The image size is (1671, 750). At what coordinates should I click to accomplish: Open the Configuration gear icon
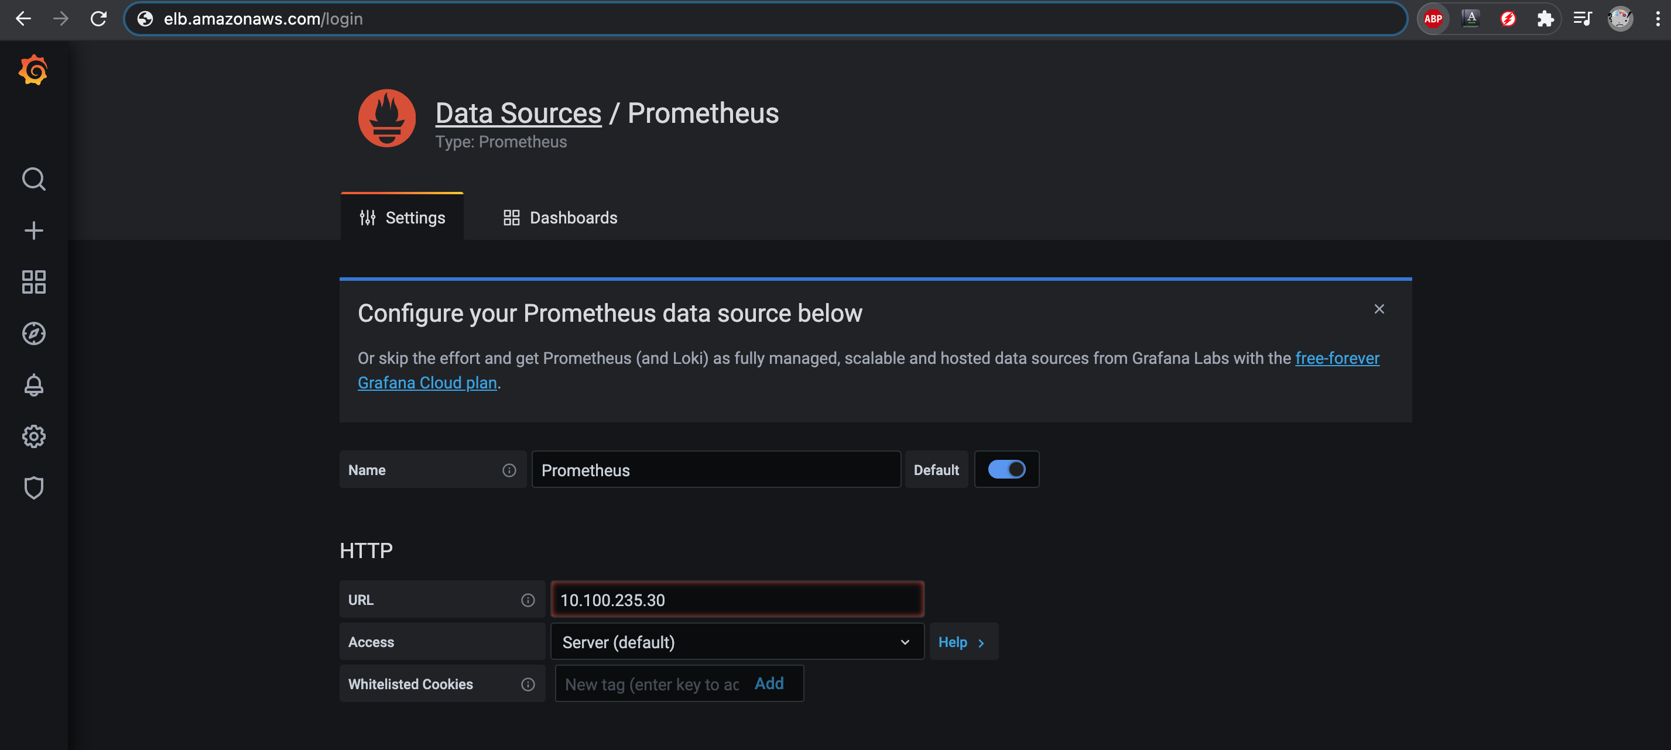coord(33,436)
